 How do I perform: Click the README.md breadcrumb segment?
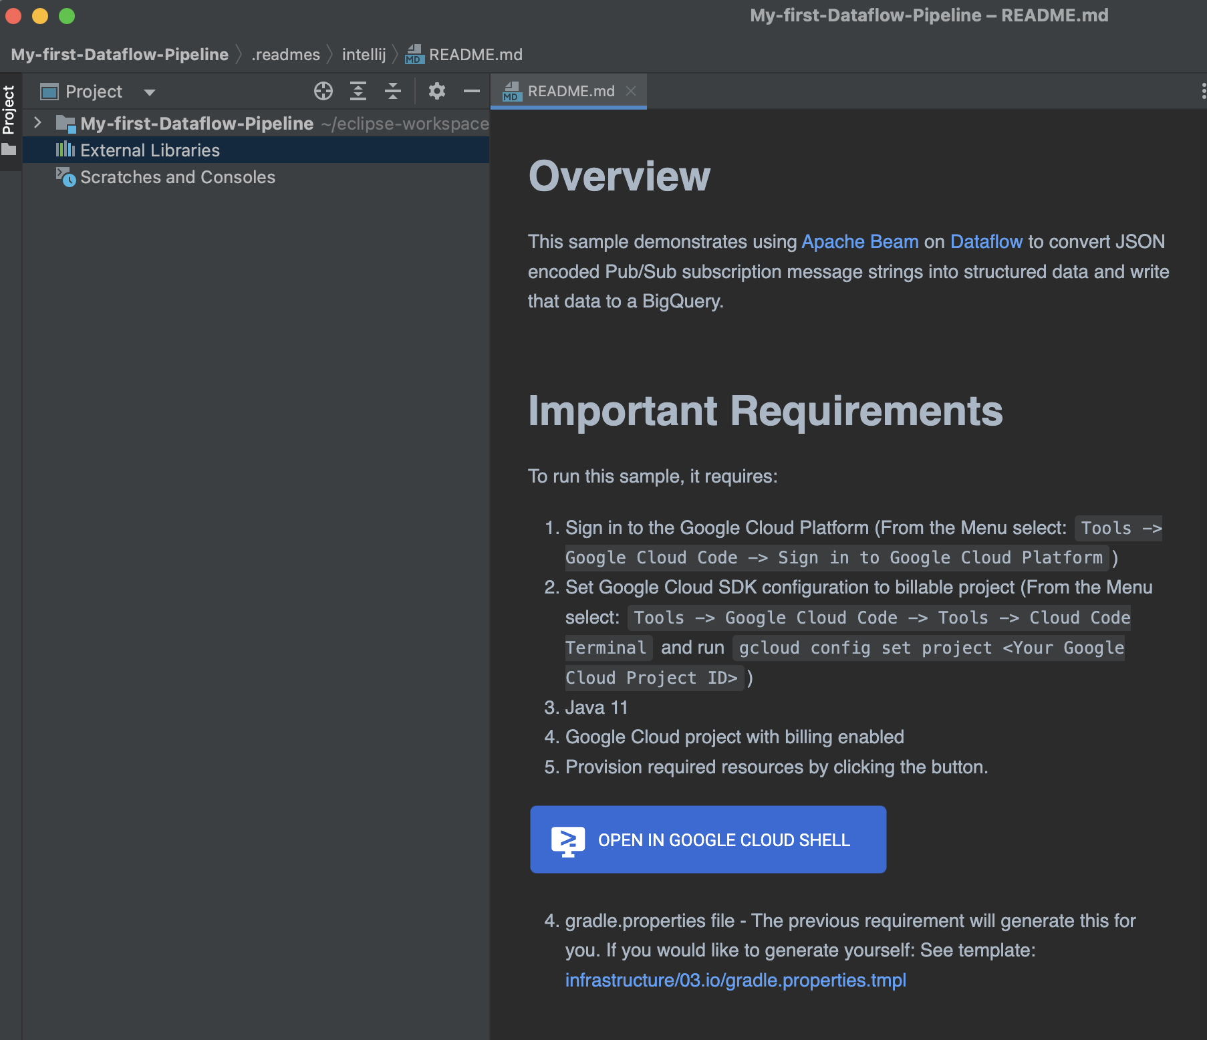coord(464,55)
